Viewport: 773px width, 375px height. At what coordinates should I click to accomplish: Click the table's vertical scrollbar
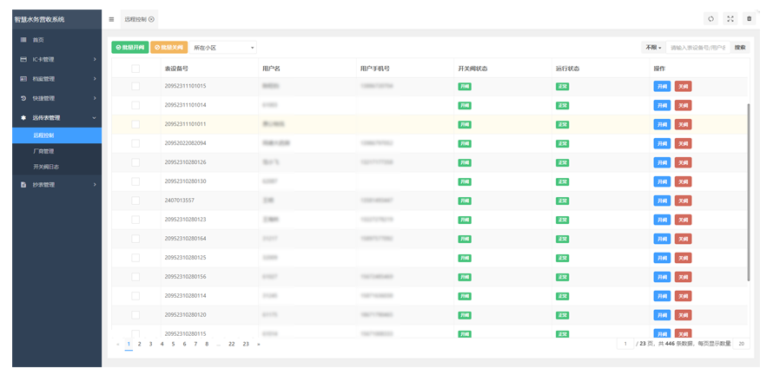pos(749,191)
